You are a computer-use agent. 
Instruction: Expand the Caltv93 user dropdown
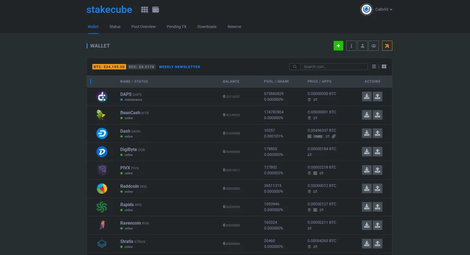[384, 9]
